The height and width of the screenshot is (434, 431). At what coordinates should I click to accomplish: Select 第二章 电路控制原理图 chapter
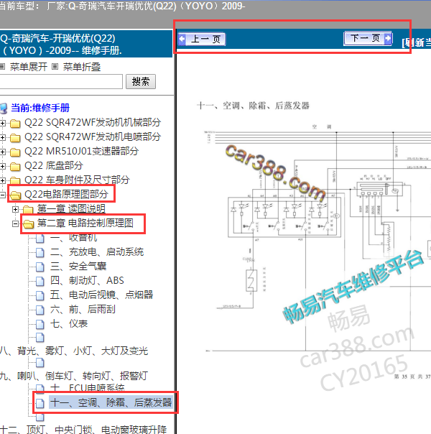click(85, 223)
